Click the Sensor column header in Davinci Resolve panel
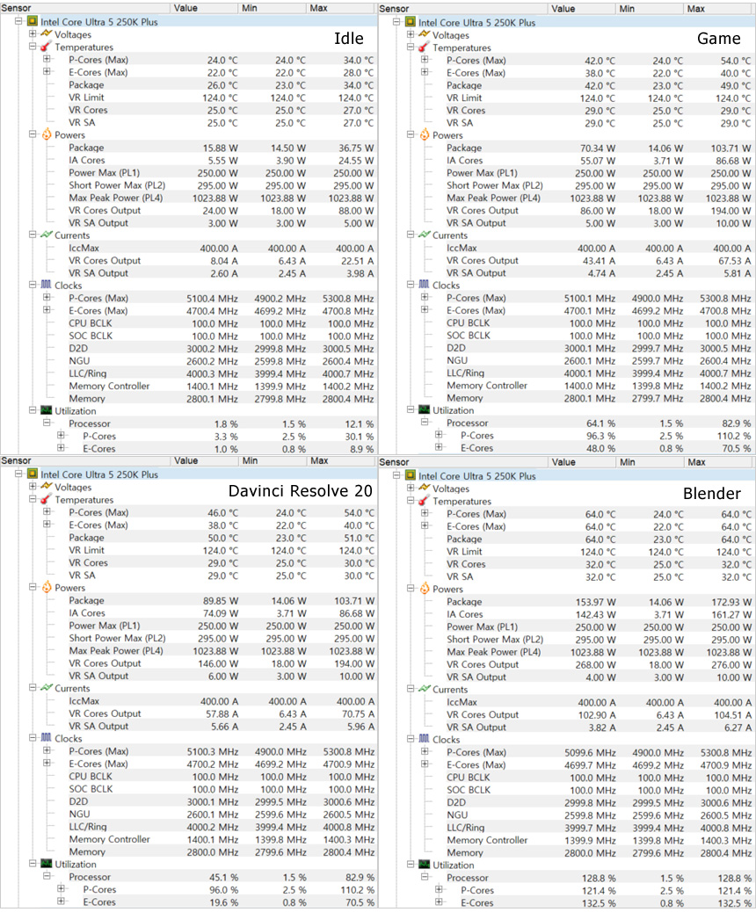This screenshot has width=756, height=912. point(18,460)
